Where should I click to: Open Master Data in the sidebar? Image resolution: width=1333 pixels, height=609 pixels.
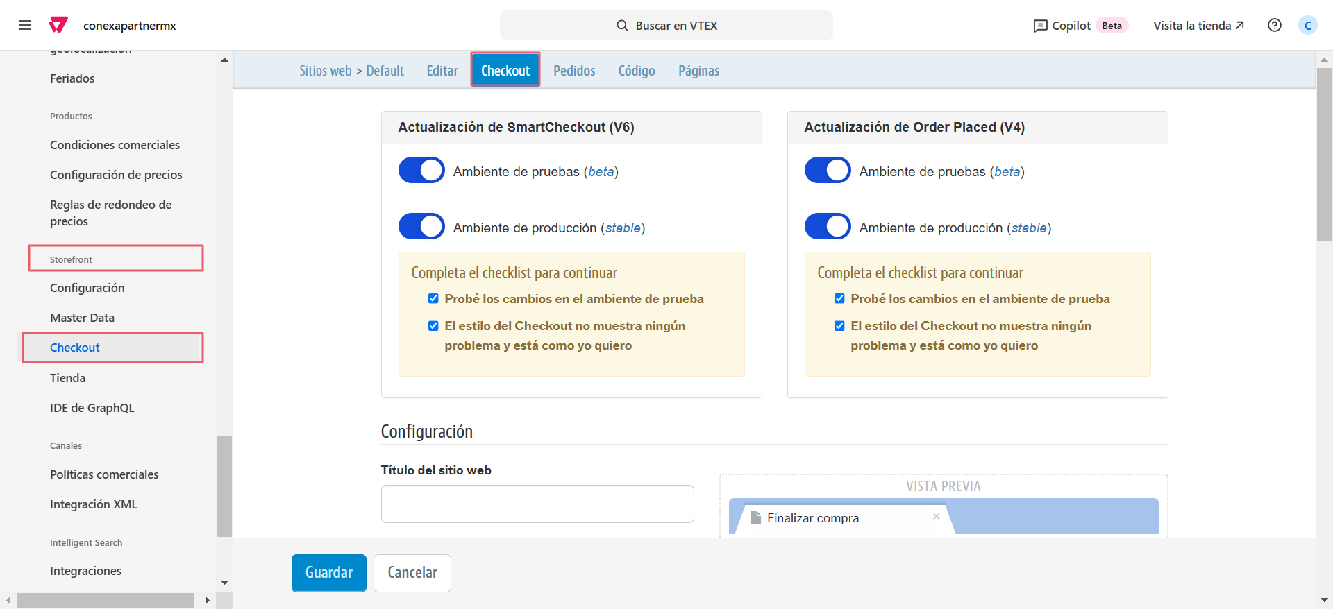coord(82,318)
